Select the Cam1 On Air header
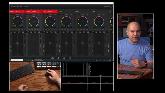165x93 pixels. click(18, 12)
